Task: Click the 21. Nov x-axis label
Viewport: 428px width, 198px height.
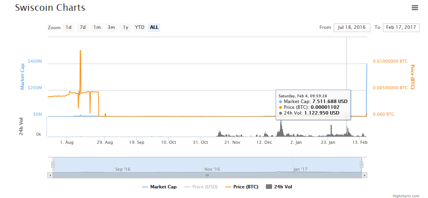Action: (x=232, y=142)
